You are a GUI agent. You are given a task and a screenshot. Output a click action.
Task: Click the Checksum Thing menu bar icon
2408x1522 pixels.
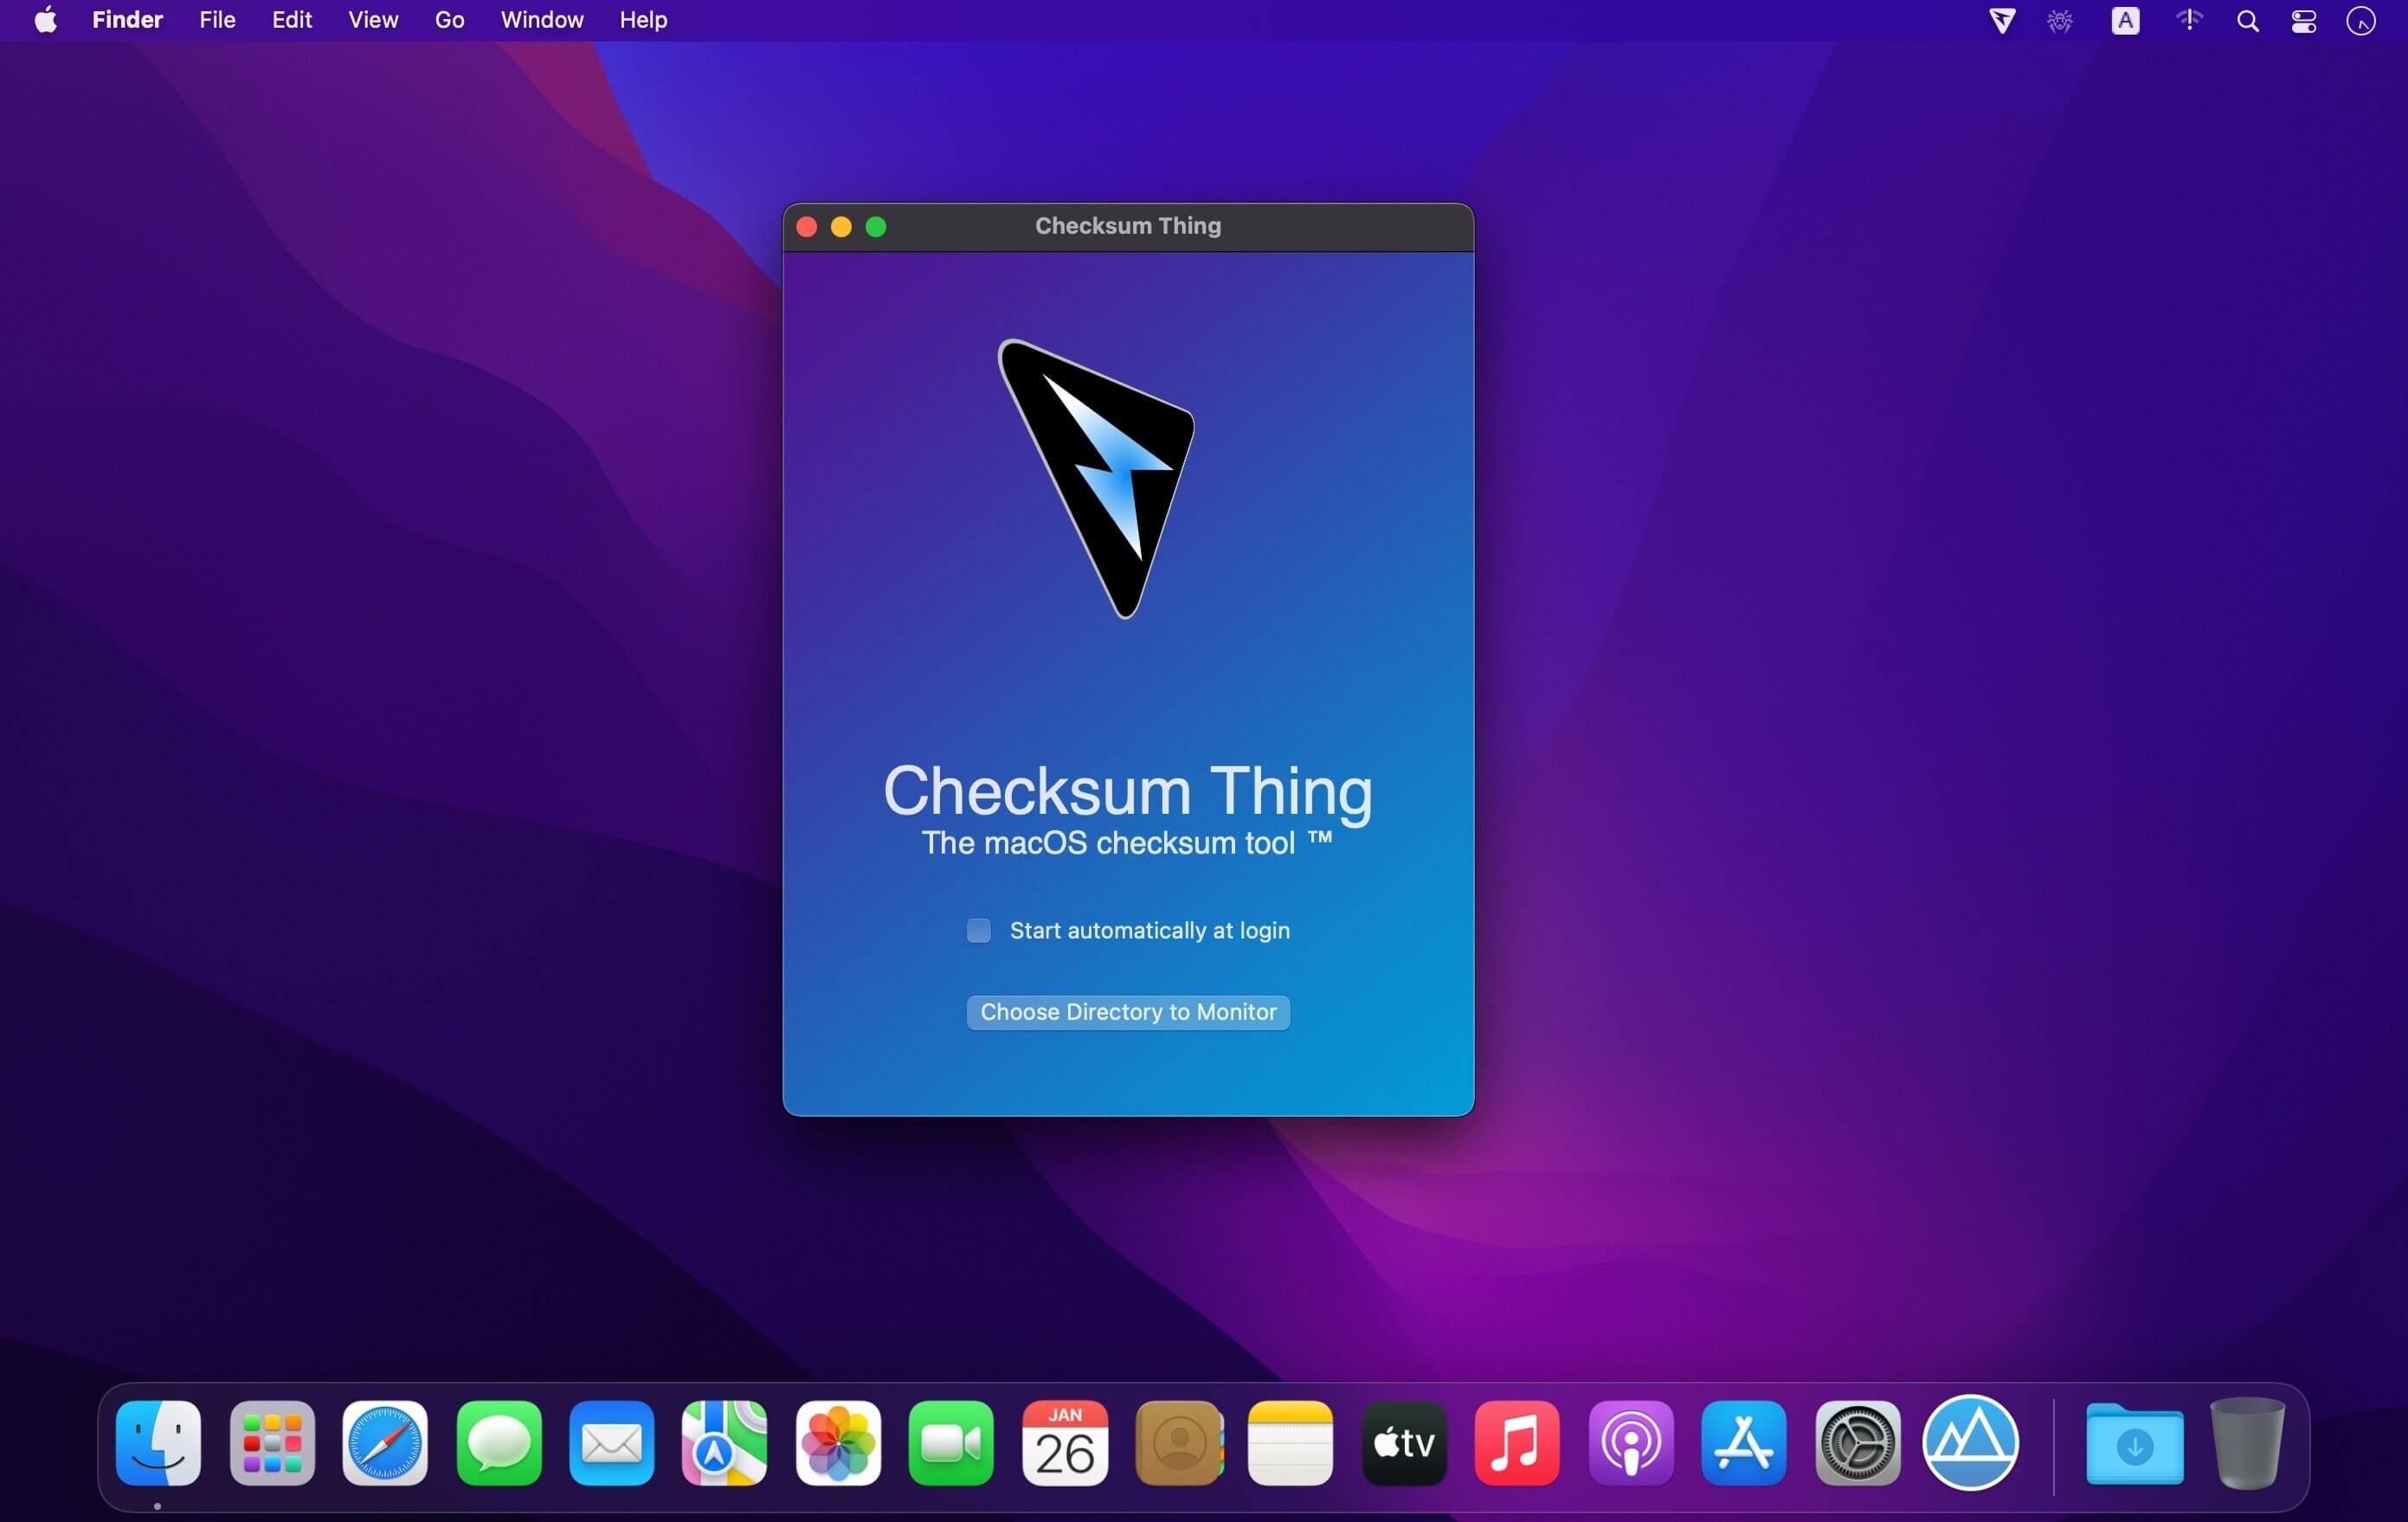(2001, 21)
